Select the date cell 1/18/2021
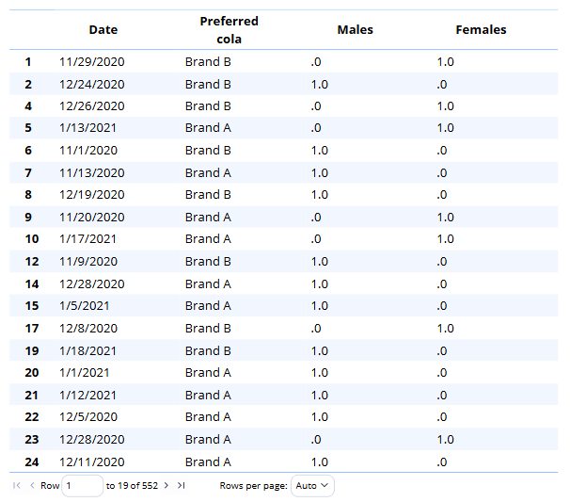The width and height of the screenshot is (570, 502). coord(88,350)
